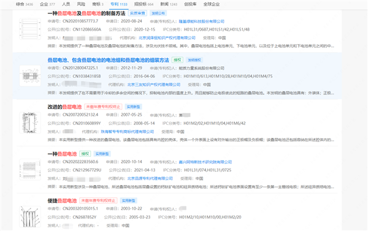368x231 pixels.
Task: Select the 人员 tab
Action: pyautogui.click(x=66, y=4)
